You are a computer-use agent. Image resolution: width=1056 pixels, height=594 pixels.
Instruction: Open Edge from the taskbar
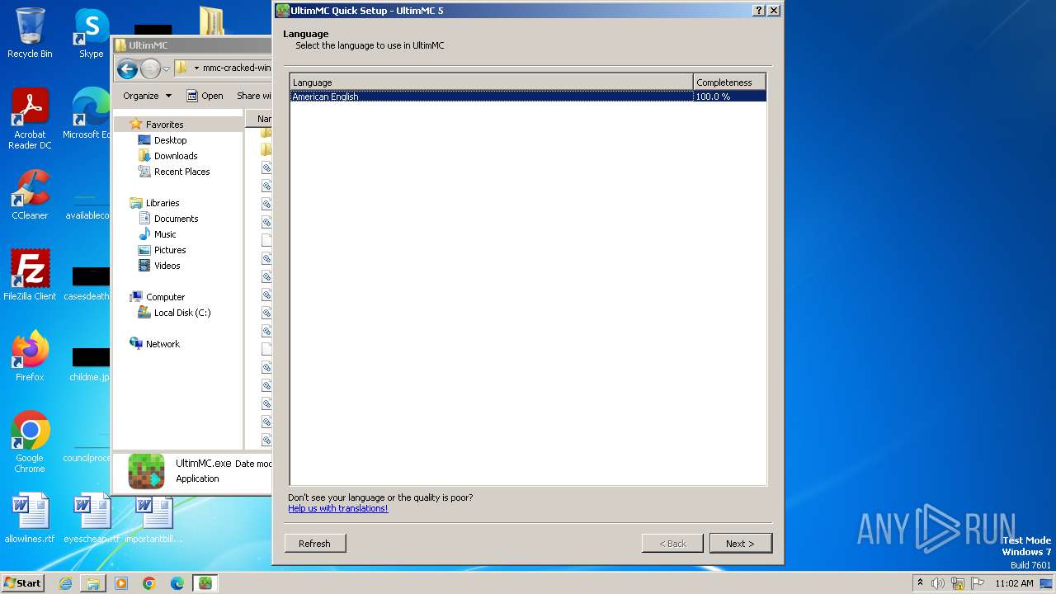point(177,583)
